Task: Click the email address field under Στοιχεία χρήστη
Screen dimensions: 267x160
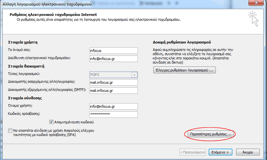Action: point(113,59)
